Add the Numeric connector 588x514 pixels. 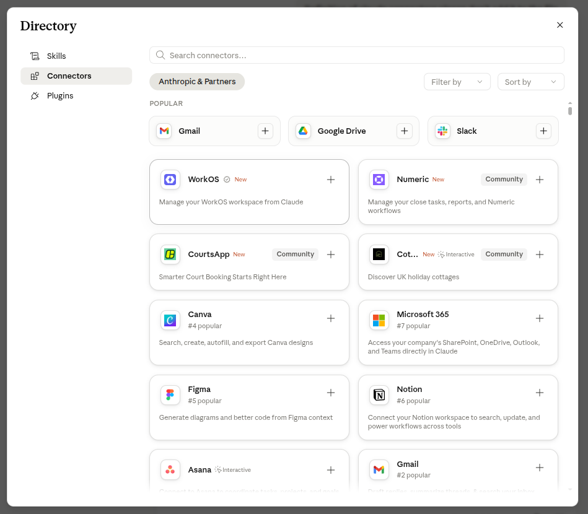coord(540,180)
